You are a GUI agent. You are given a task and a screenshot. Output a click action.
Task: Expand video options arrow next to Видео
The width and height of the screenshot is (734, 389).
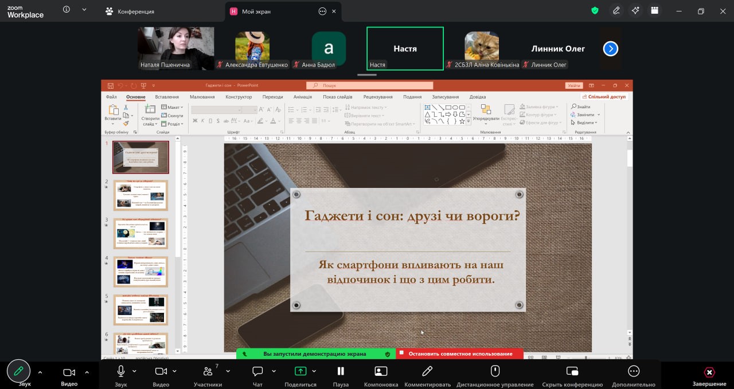pyautogui.click(x=175, y=371)
